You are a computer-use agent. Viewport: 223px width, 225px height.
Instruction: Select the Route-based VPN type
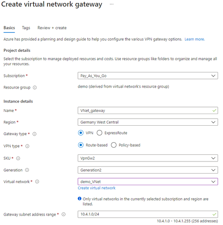[81, 145]
